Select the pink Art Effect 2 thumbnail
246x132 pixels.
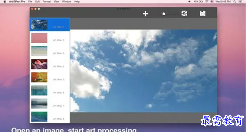tap(39, 38)
